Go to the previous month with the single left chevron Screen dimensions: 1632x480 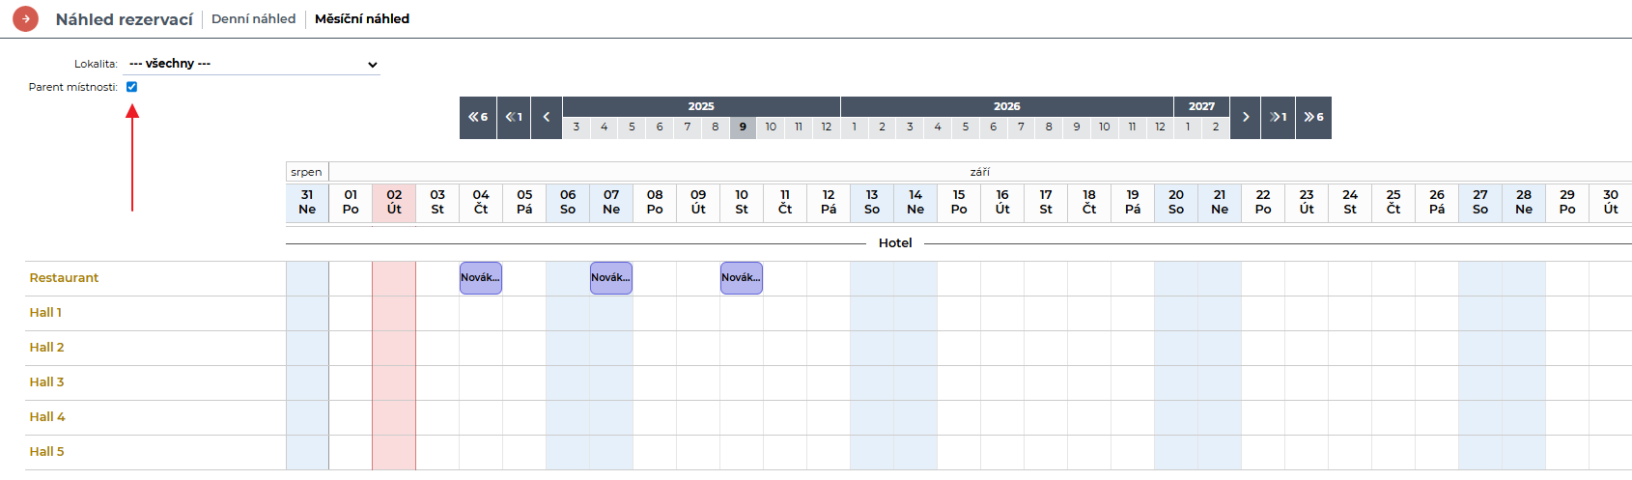tap(547, 117)
